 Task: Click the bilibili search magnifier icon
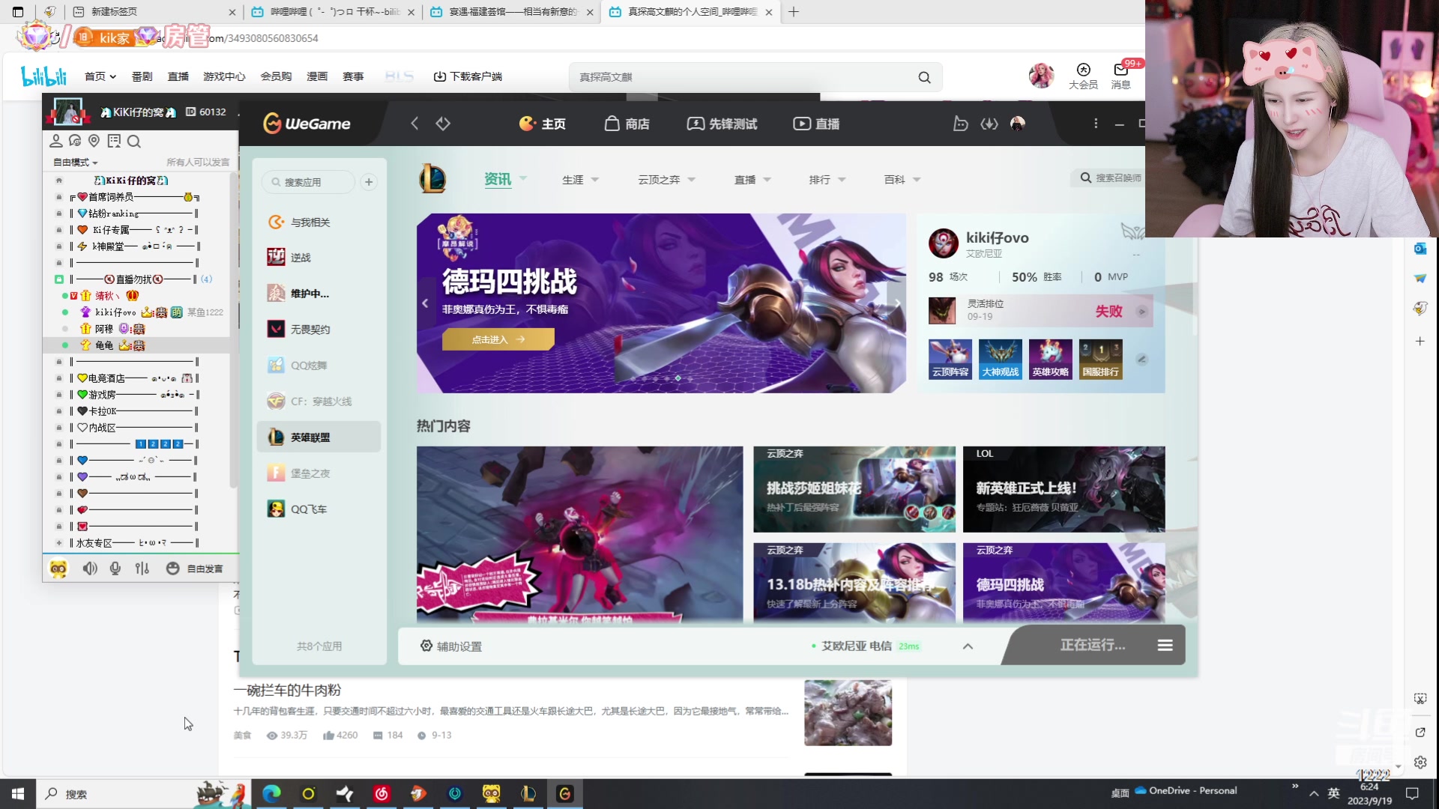[x=924, y=77]
